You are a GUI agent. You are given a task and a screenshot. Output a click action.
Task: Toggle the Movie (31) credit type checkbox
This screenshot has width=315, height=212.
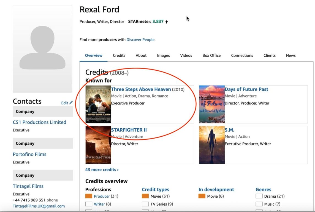[145, 196]
